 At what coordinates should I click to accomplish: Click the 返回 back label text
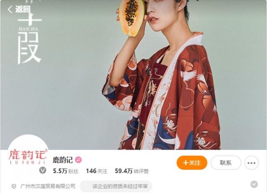click(23, 9)
